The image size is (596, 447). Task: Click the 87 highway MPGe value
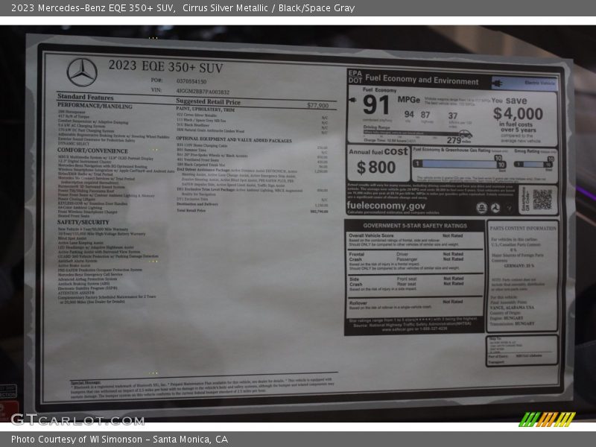tap(425, 115)
